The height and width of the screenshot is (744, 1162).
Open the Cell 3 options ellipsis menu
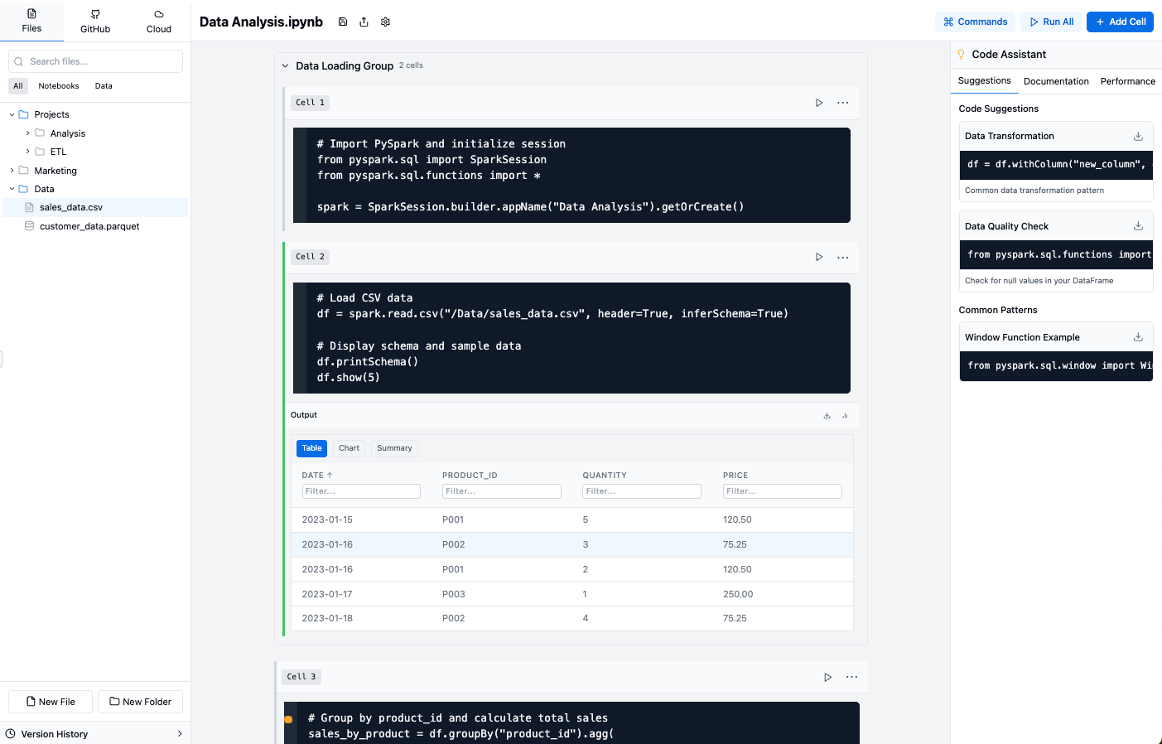pyautogui.click(x=851, y=677)
